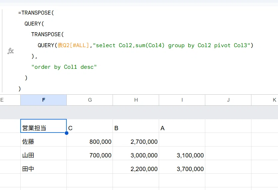278x190 pixels.
Task: Select column E header
Action: click(x=10, y=100)
